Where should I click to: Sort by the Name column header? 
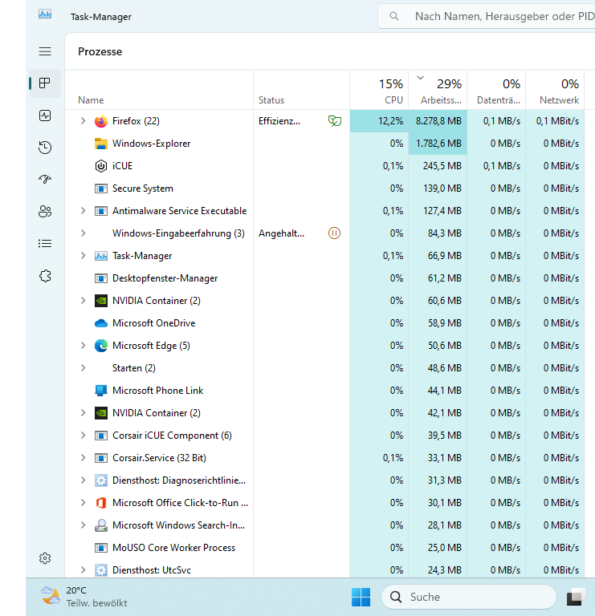click(x=159, y=90)
